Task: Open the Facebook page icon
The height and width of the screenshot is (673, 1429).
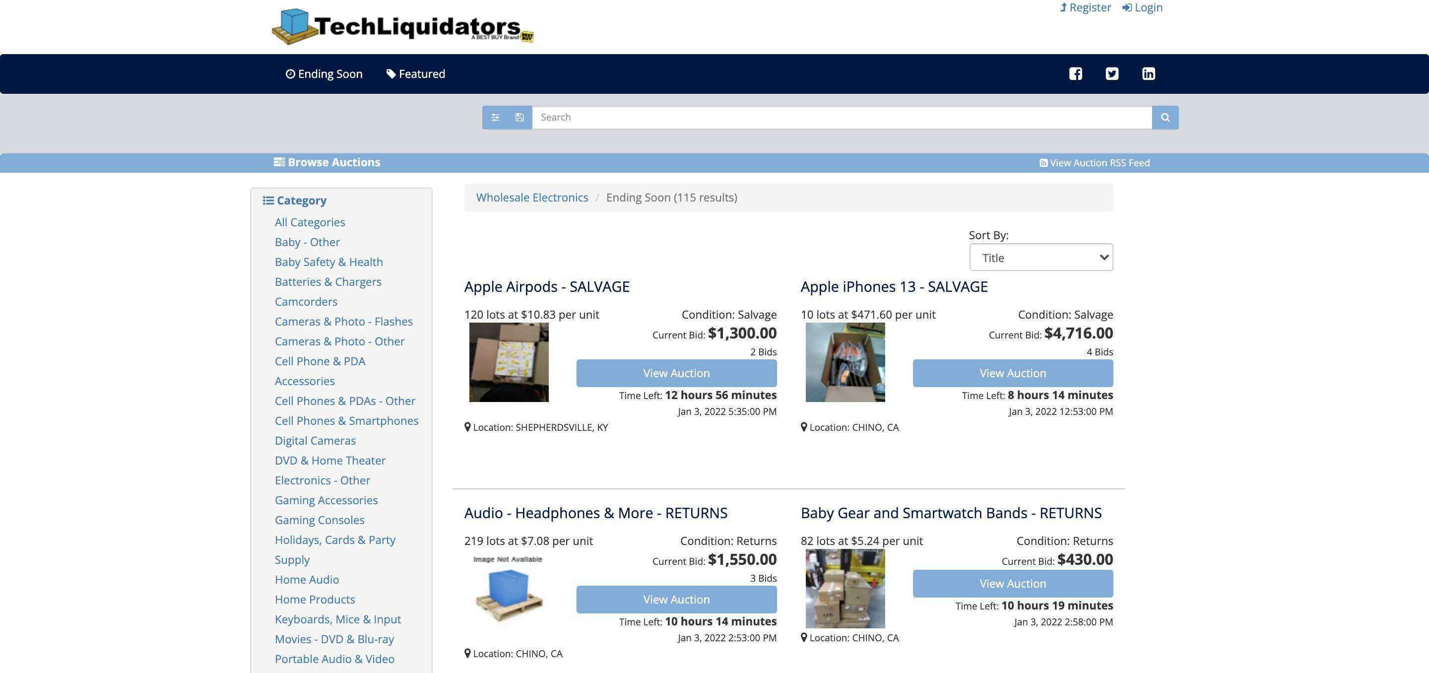Action: click(1075, 73)
